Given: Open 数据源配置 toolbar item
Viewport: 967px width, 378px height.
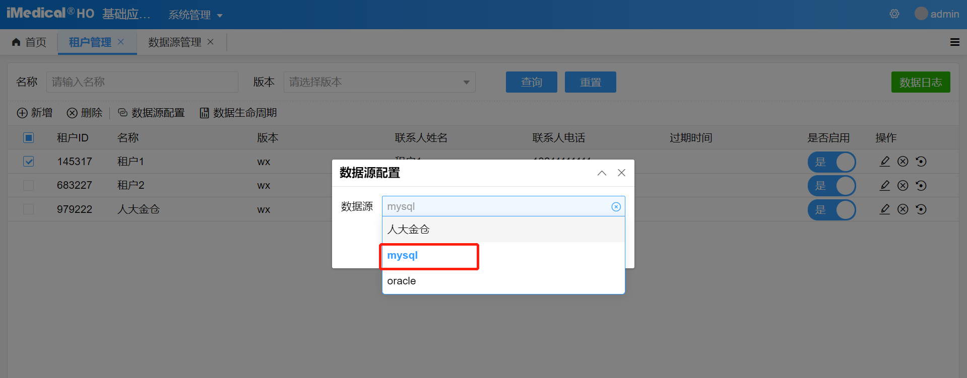Looking at the screenshot, I should [151, 113].
